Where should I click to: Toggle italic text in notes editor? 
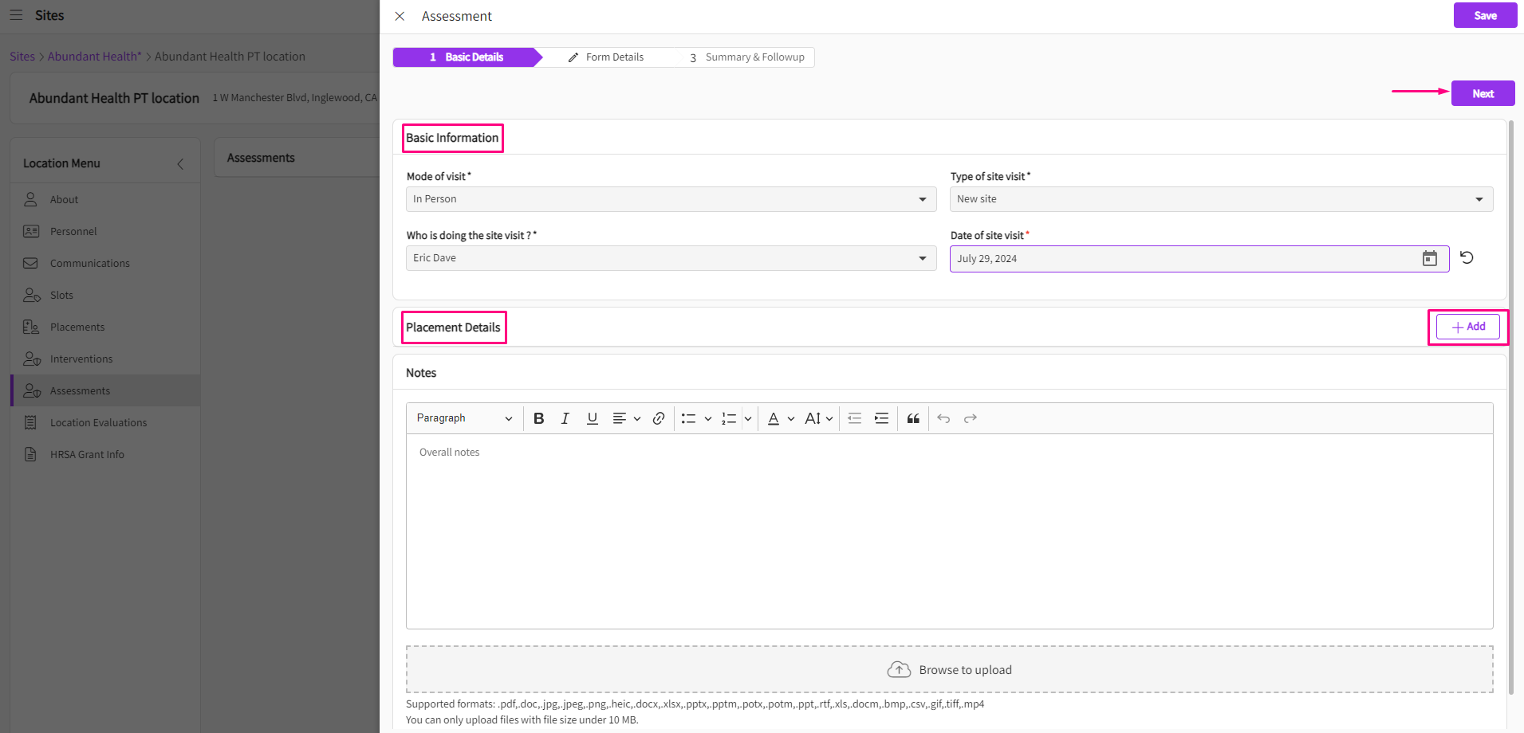(x=565, y=418)
